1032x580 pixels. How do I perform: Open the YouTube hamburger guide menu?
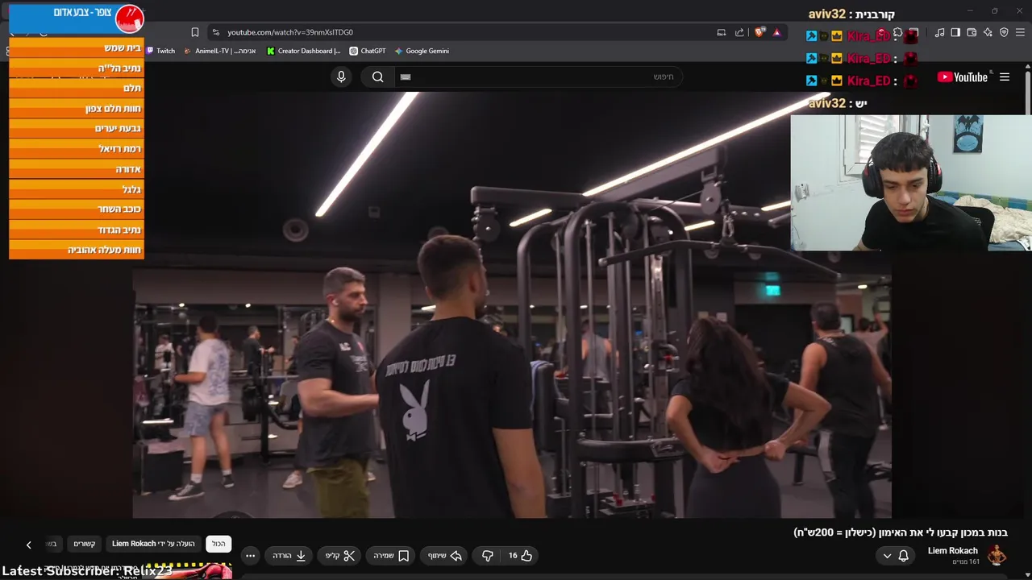pyautogui.click(x=1005, y=77)
